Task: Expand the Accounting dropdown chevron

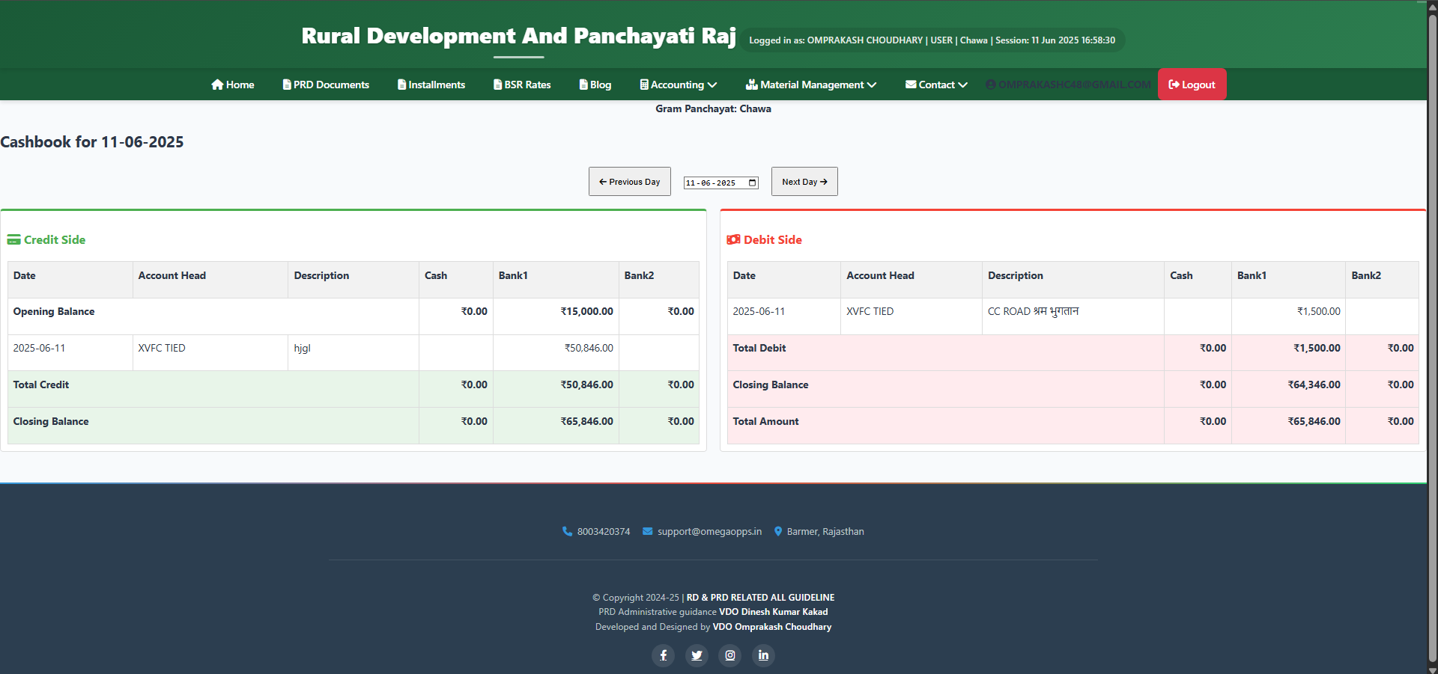Action: pos(712,85)
